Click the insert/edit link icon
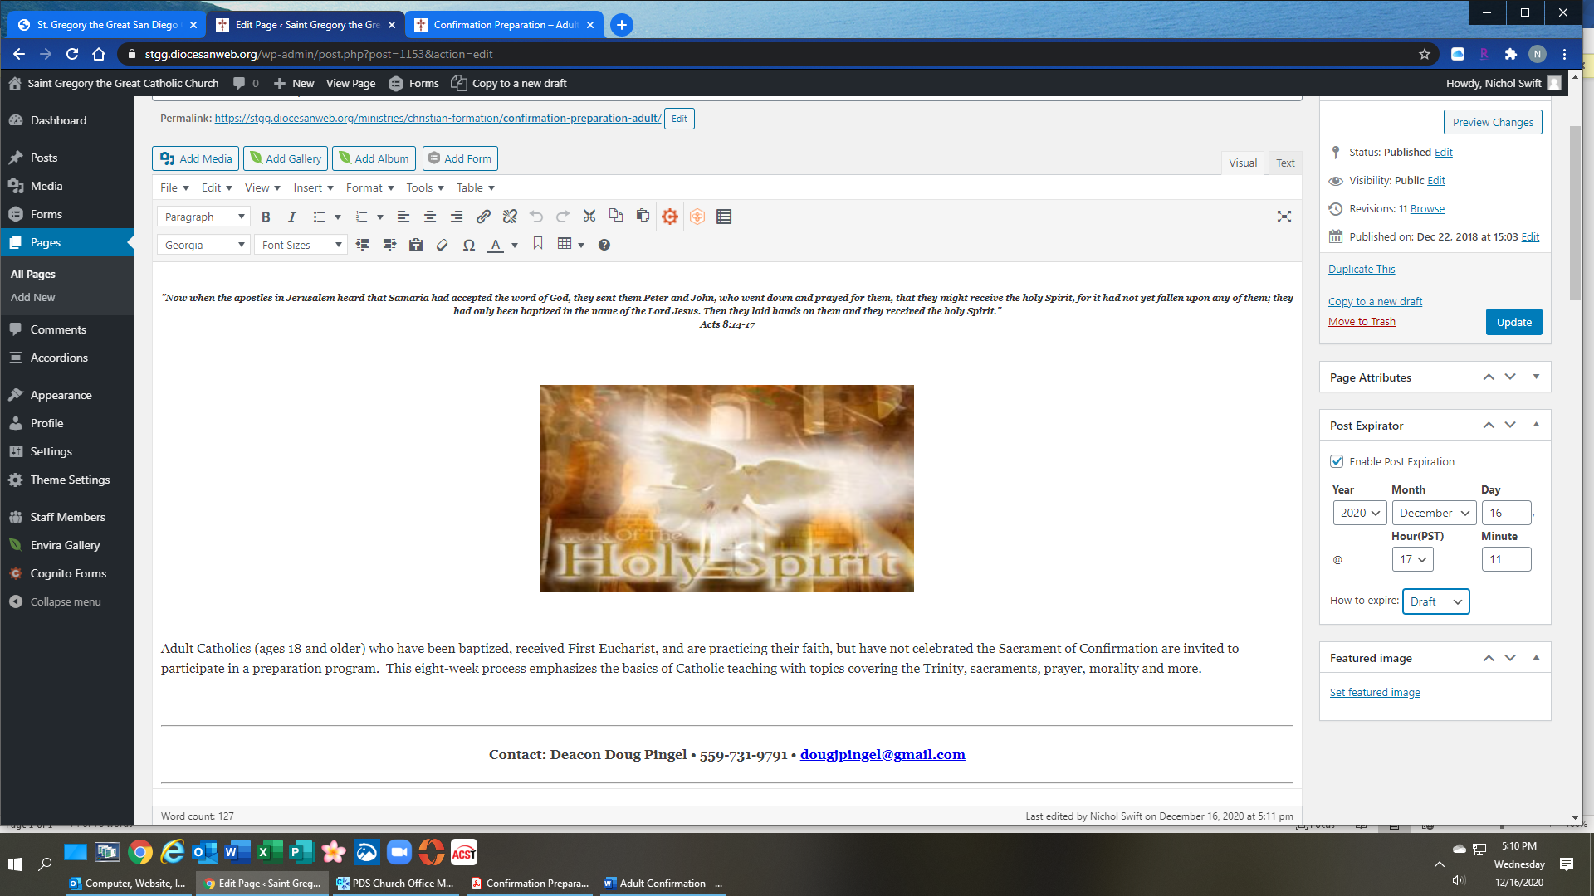This screenshot has width=1594, height=896. point(483,217)
